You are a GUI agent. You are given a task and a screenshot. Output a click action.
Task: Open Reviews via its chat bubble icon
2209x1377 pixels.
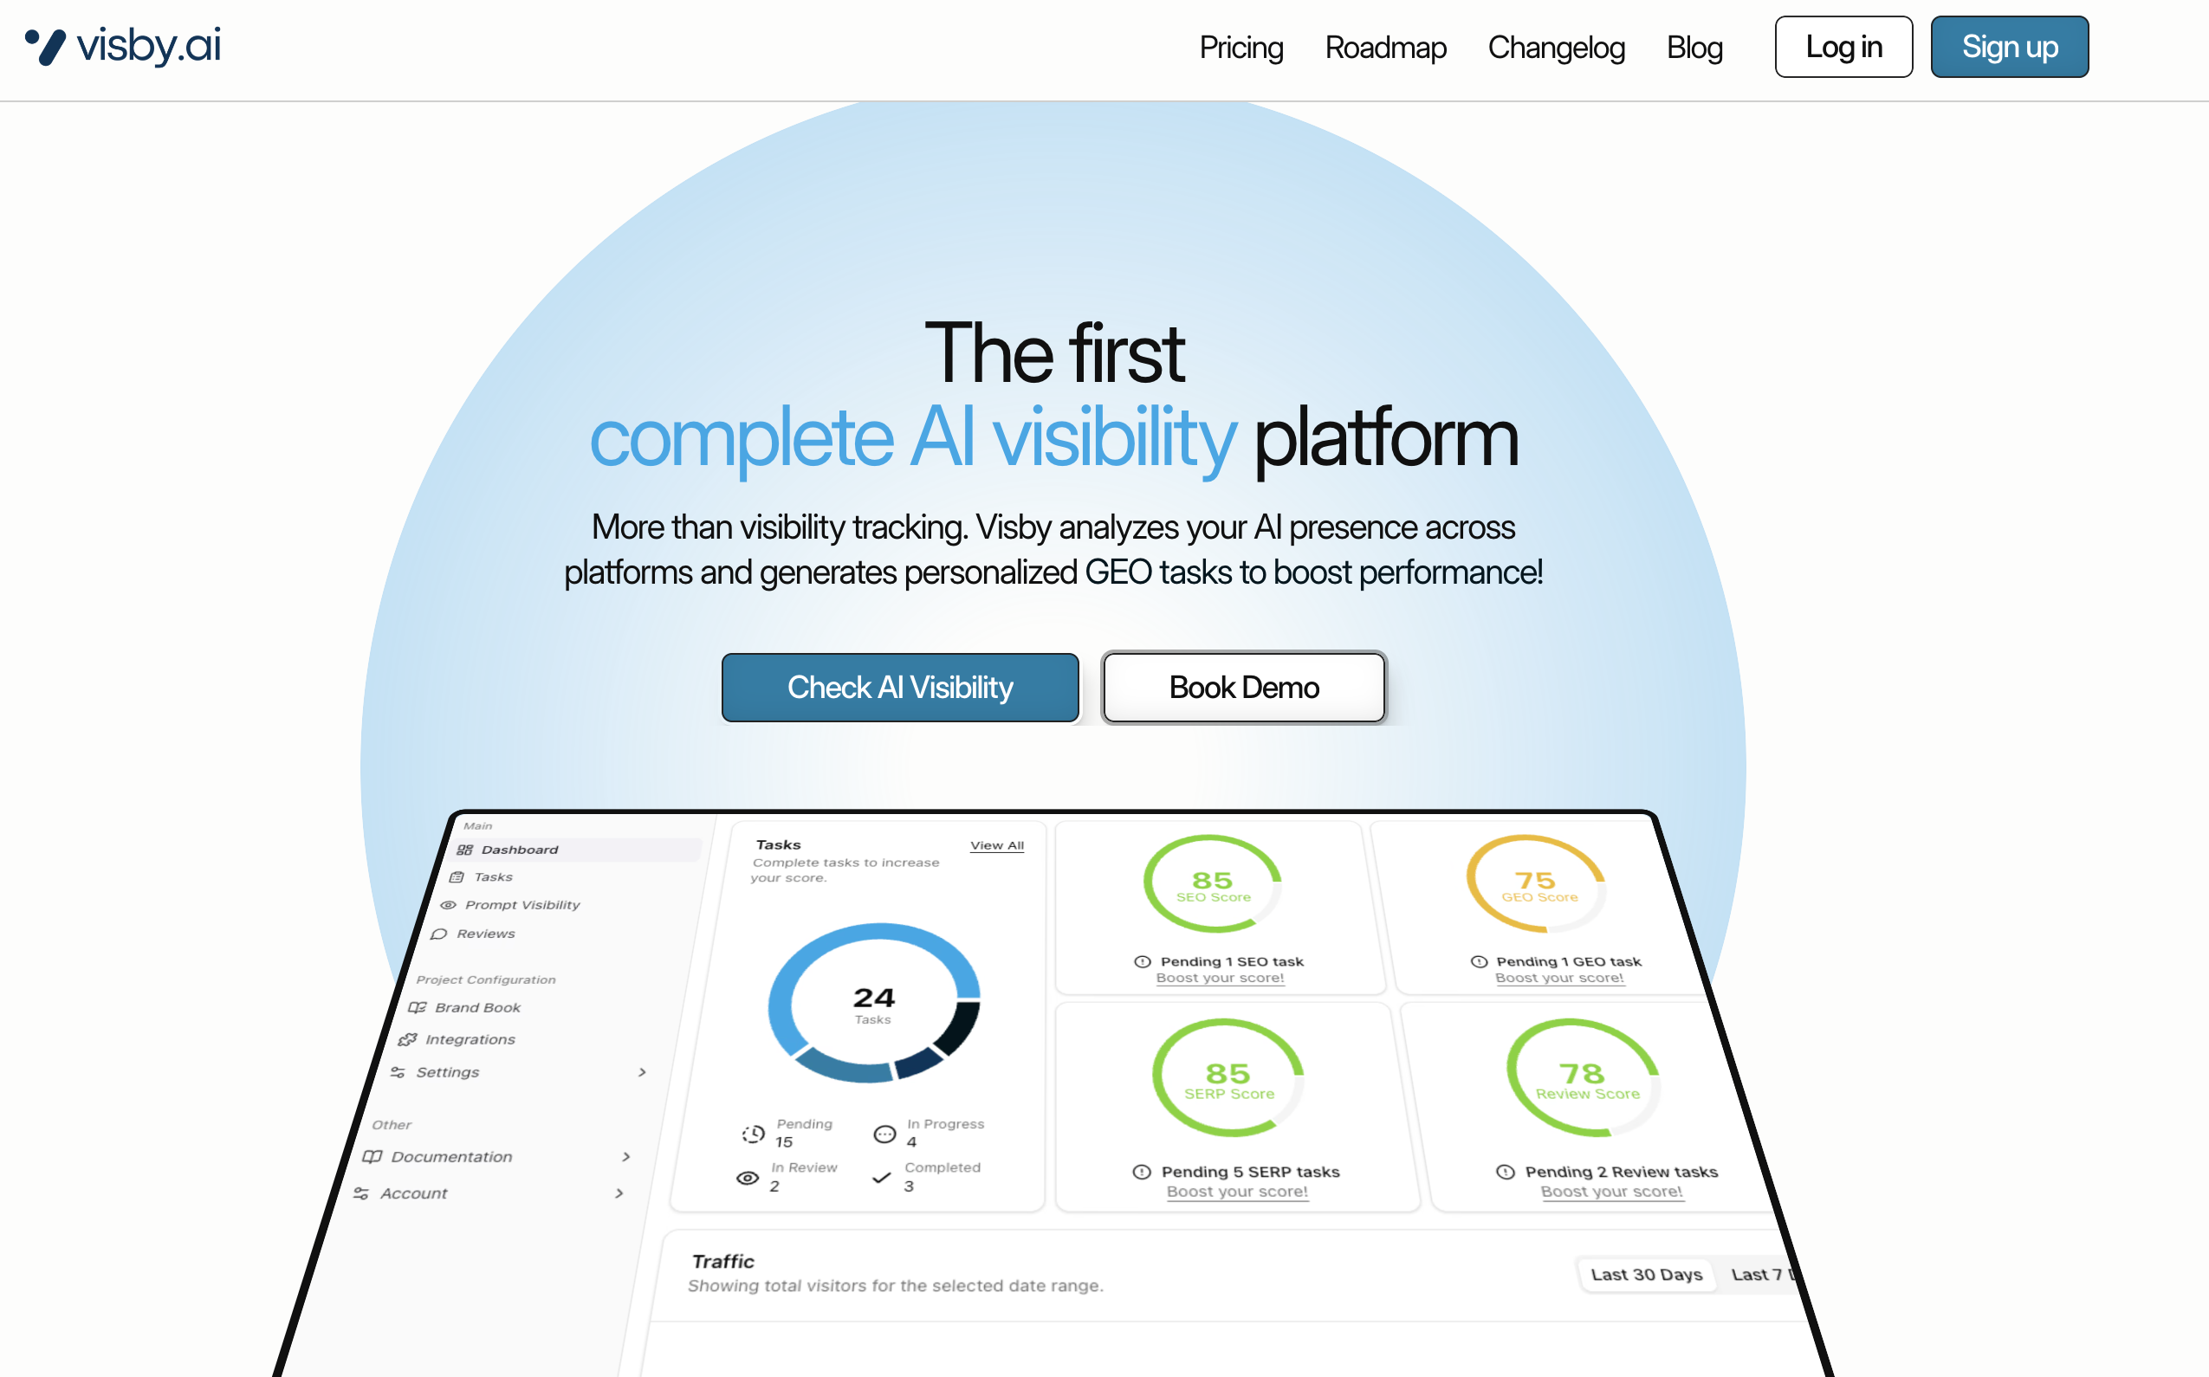tap(439, 934)
